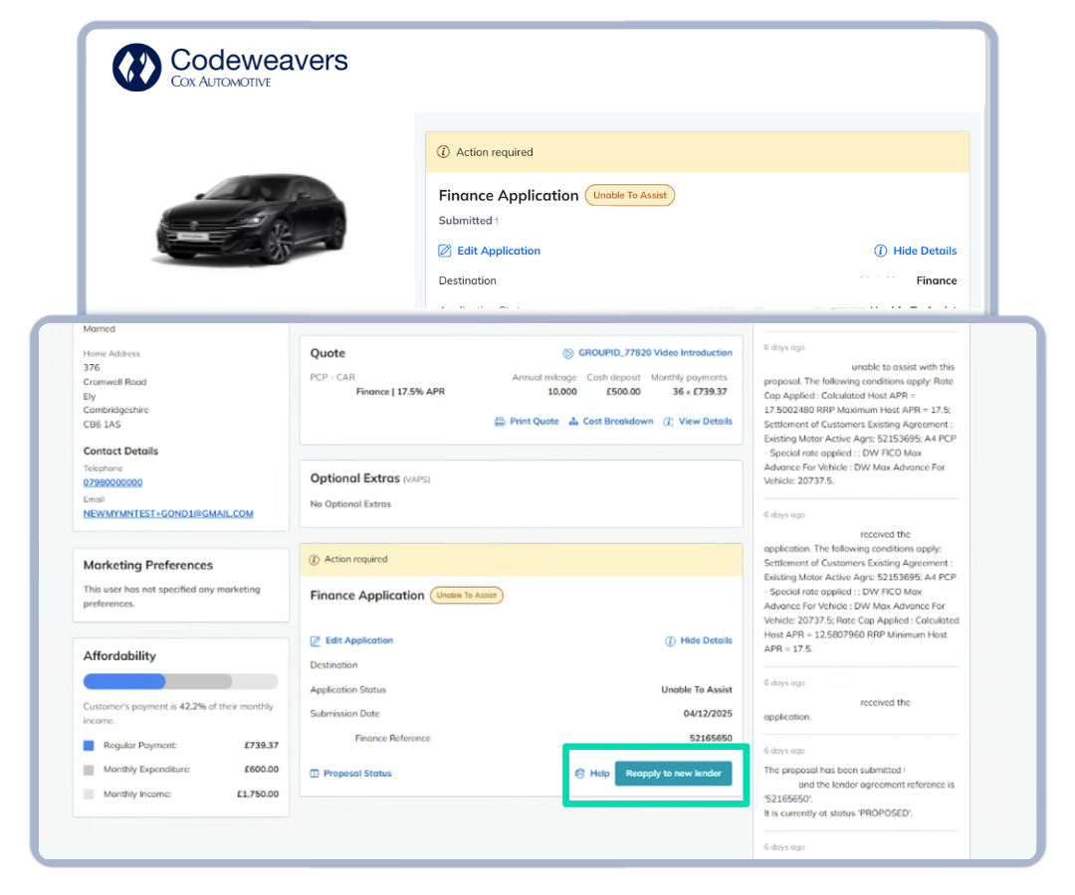Click Action required info icon beside car image
Viewport: 1075px width, 895px height.
pyautogui.click(x=444, y=152)
